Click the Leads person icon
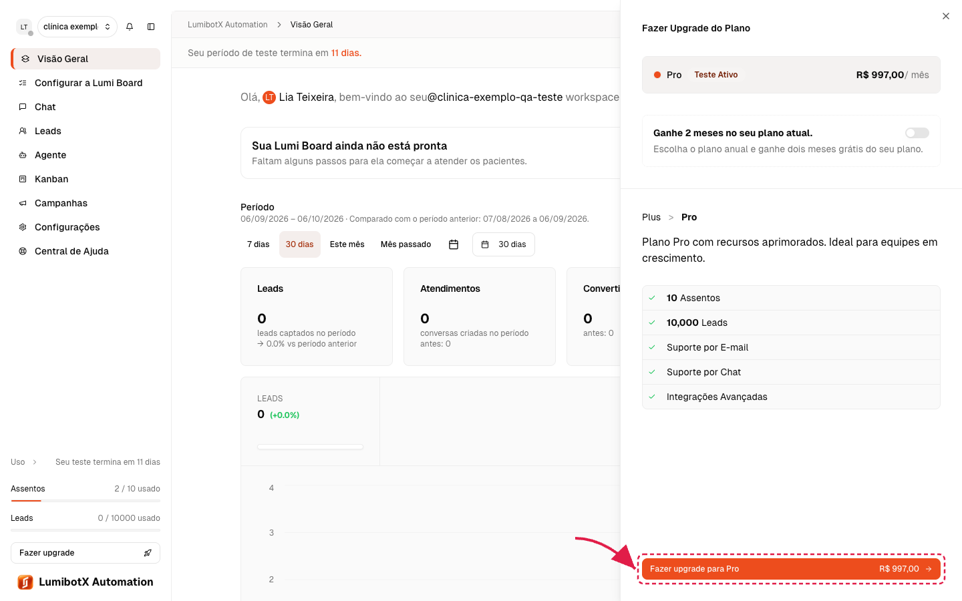This screenshot has width=962, height=601. tap(23, 131)
